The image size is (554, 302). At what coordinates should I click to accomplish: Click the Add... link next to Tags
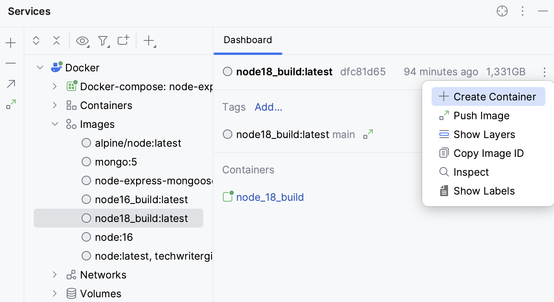tap(268, 107)
